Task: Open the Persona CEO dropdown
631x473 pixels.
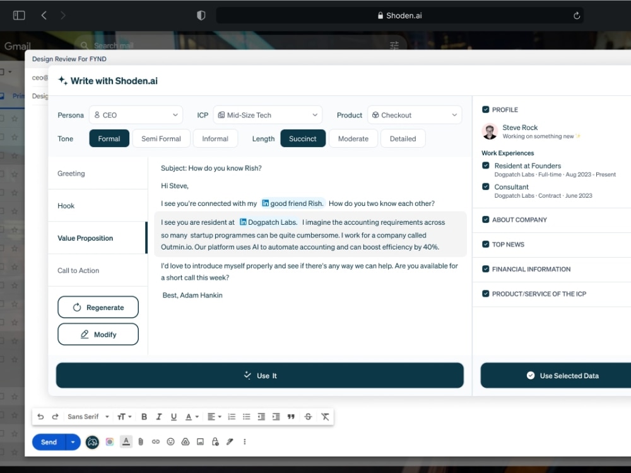Action: (x=136, y=115)
